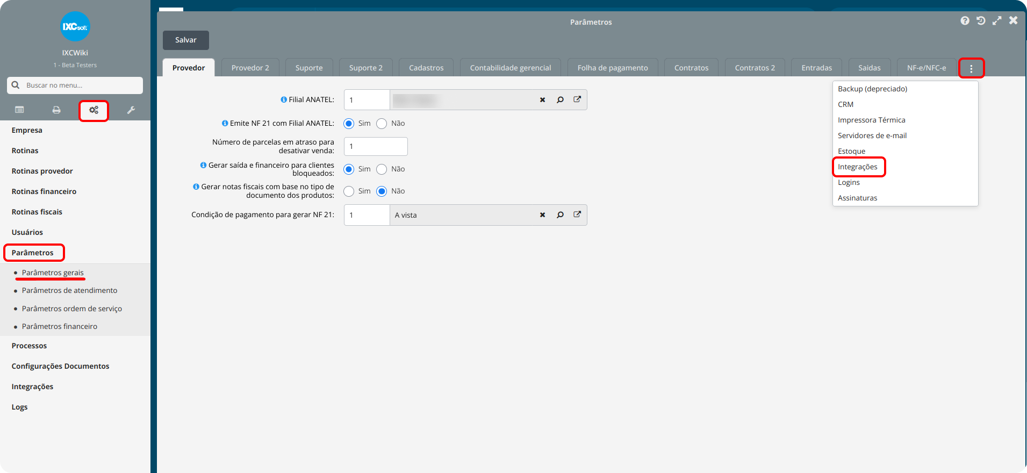Click Condição de pagamento code input

[367, 215]
